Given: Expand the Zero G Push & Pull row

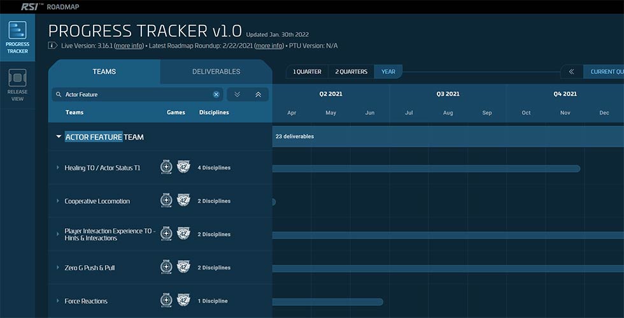Looking at the screenshot, I should click(58, 268).
